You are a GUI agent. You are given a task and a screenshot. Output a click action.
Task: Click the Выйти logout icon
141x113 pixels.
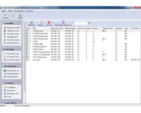point(20,15)
